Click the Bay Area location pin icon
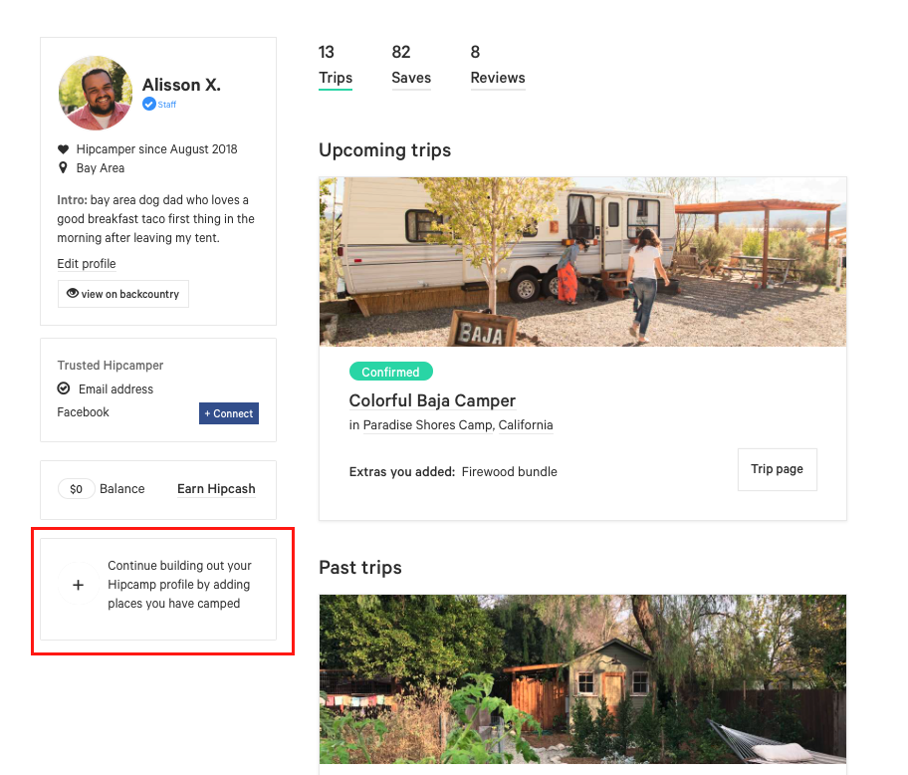The image size is (908, 775). [64, 168]
